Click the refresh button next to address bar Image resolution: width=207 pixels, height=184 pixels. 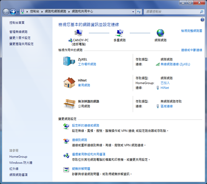coord(139,12)
